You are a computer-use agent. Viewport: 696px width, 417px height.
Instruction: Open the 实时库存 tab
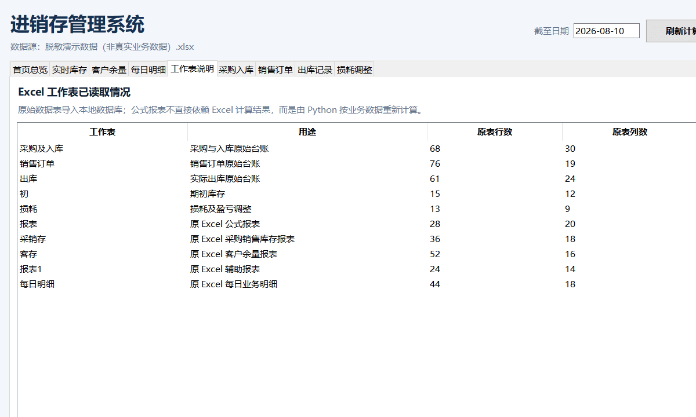click(70, 69)
